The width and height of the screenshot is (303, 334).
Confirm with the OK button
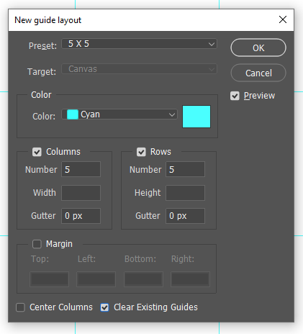[258, 48]
